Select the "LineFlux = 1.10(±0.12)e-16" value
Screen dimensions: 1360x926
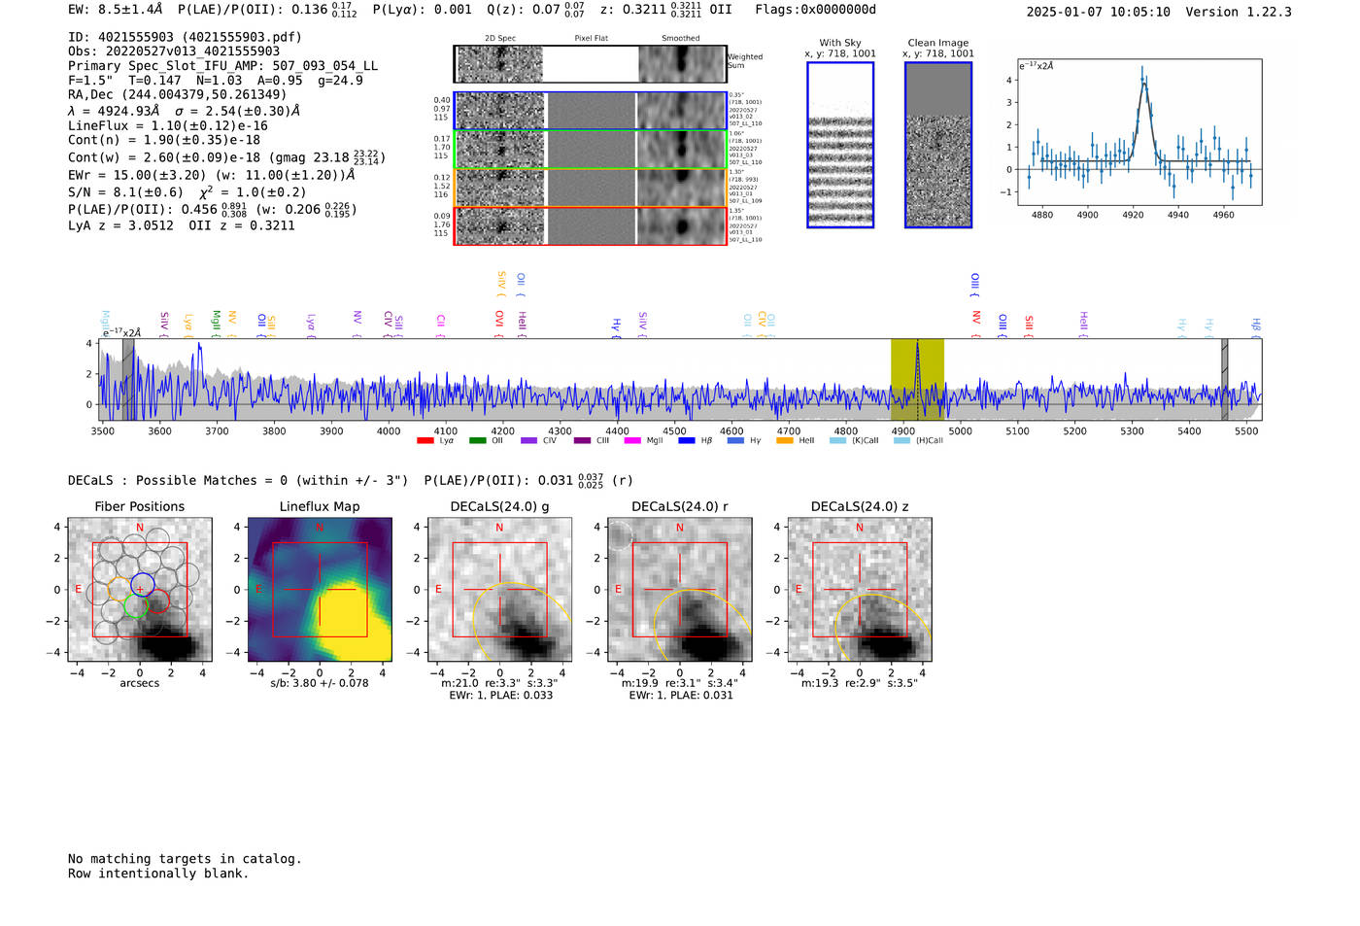point(168,126)
